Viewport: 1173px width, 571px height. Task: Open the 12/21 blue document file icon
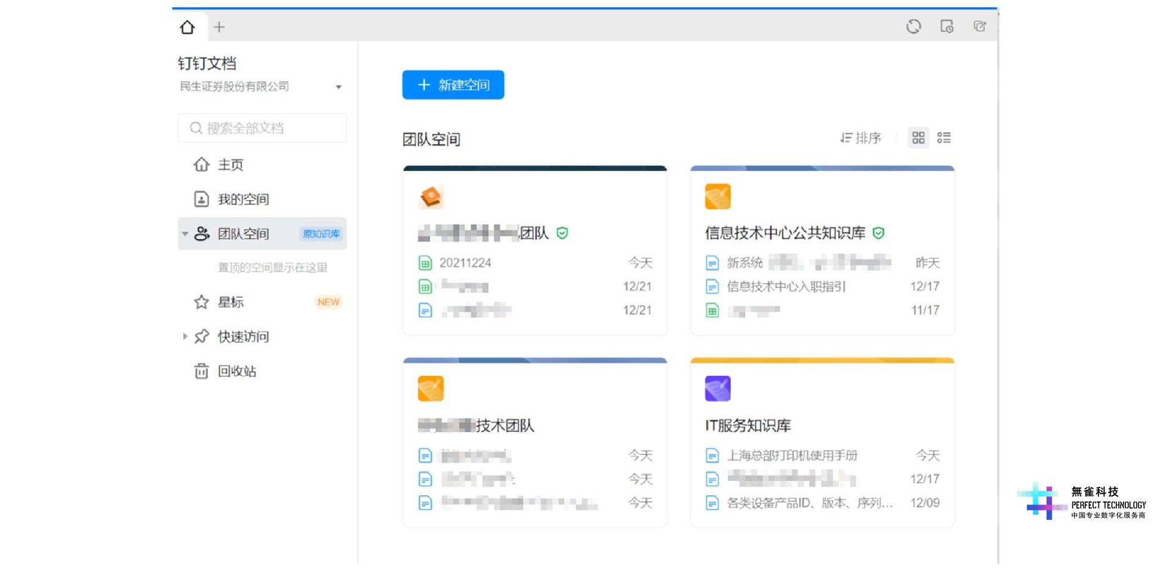click(425, 311)
